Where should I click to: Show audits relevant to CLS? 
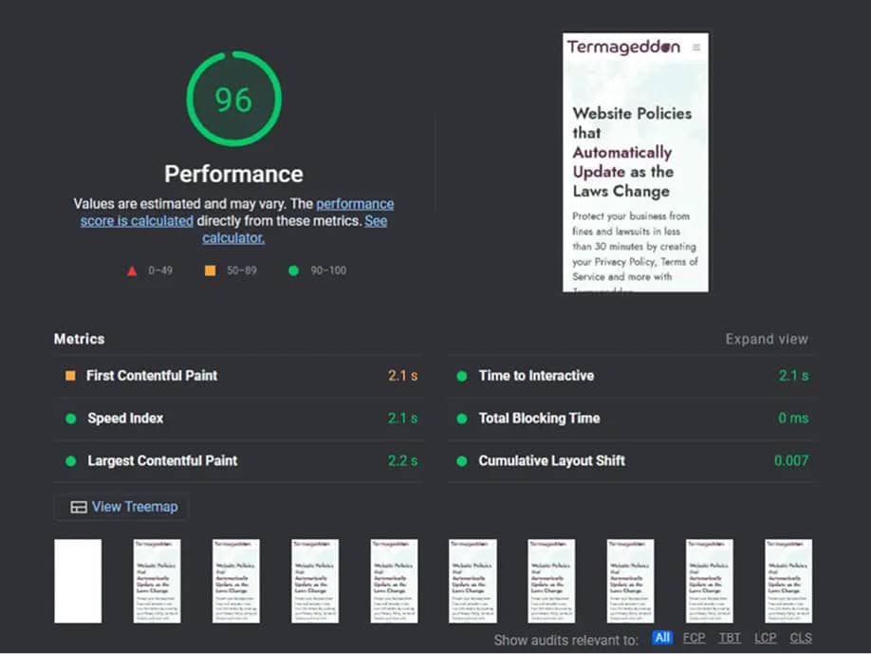[x=801, y=638]
